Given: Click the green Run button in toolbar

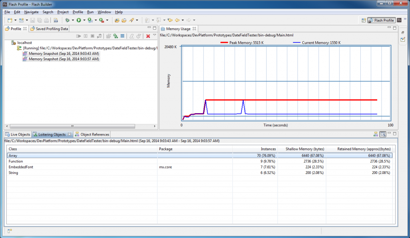Looking at the screenshot, I should click(79, 20).
